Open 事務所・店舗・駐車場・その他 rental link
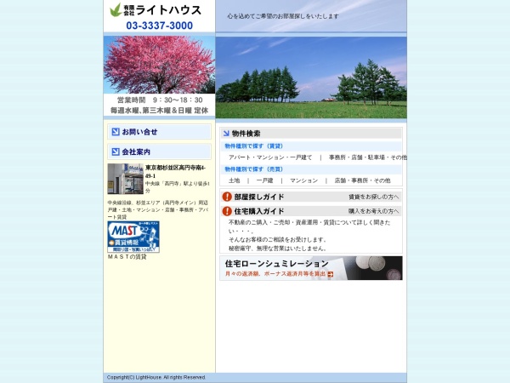 point(367,157)
